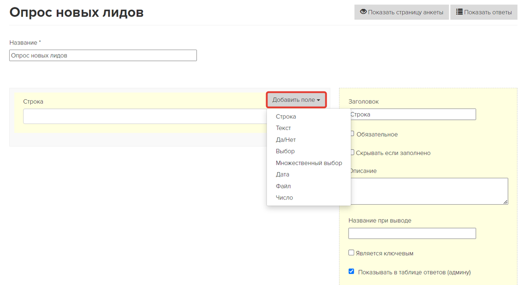
Task: Choose Число field type
Action: pos(284,198)
